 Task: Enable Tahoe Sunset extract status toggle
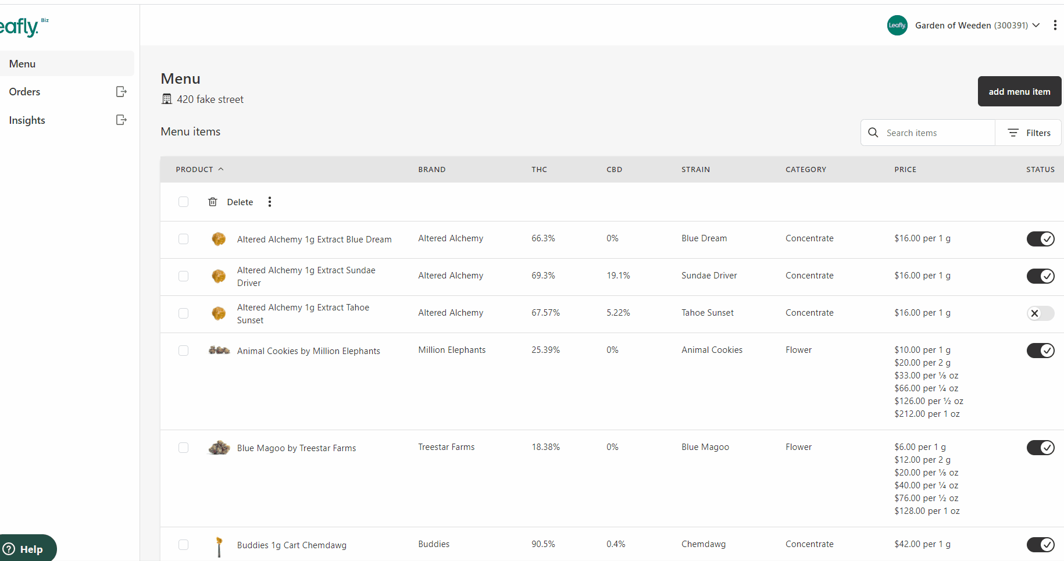coord(1040,313)
